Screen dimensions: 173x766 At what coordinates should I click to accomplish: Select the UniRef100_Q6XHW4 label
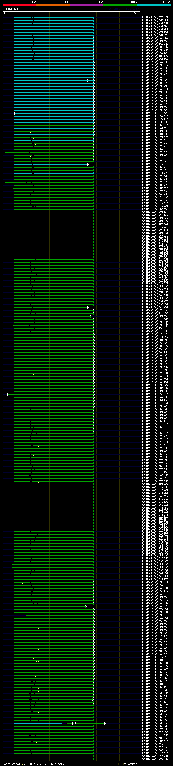(x=155, y=726)
